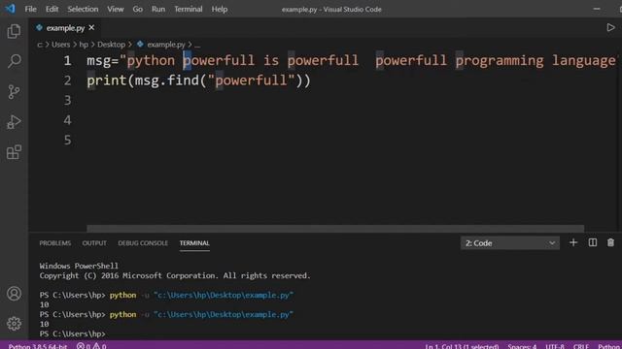The width and height of the screenshot is (622, 349).
Task: Open the View menu
Action: click(x=115, y=9)
